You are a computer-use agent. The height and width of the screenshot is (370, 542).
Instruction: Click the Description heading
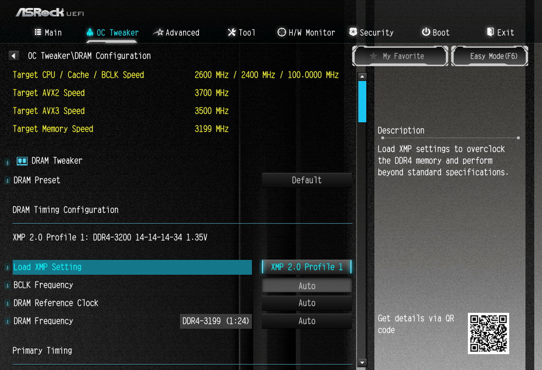tap(401, 130)
